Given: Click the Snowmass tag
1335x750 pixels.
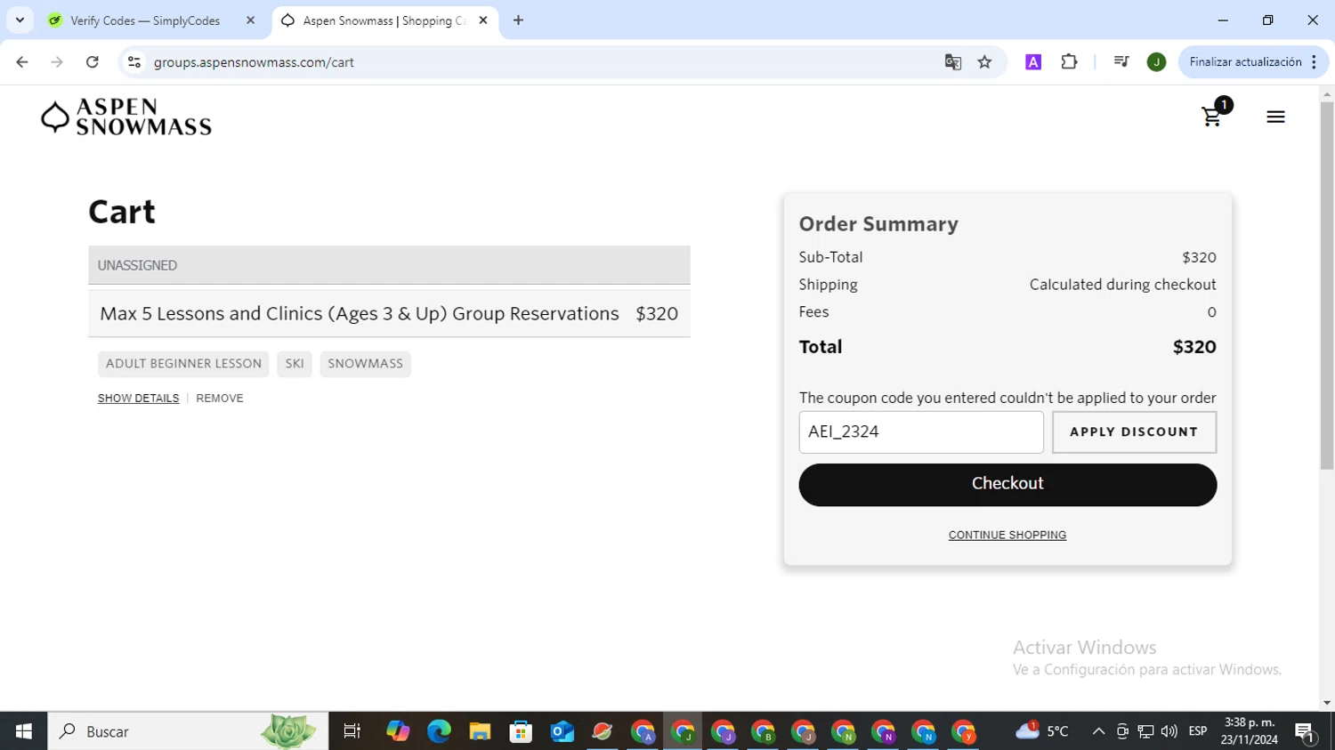Looking at the screenshot, I should pyautogui.click(x=365, y=364).
